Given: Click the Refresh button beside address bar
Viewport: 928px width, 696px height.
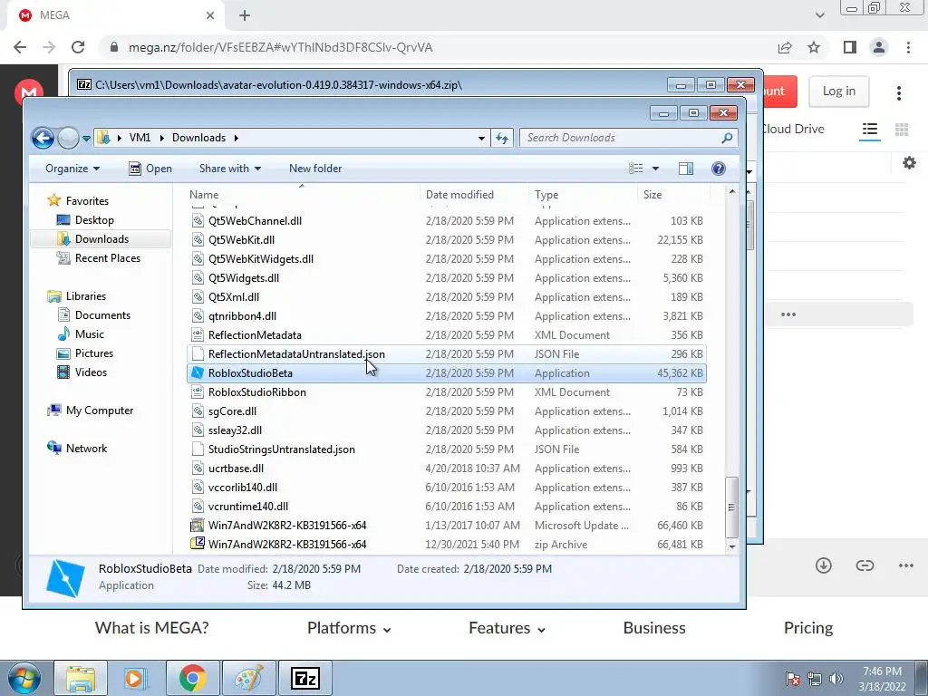Looking at the screenshot, I should (502, 138).
